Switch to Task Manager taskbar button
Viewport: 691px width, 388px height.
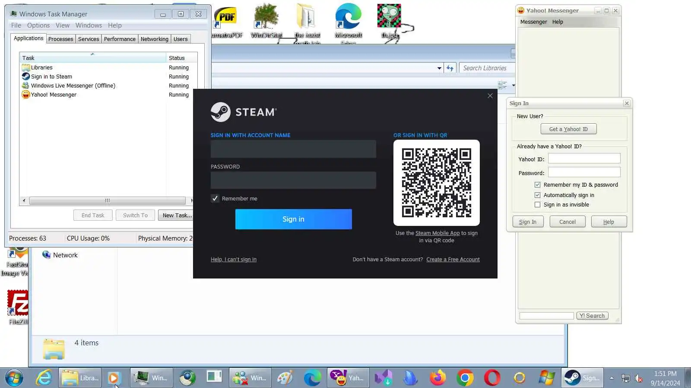point(151,378)
